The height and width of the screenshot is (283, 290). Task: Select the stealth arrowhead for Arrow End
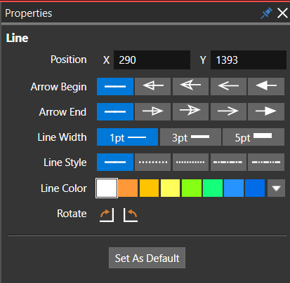point(190,111)
